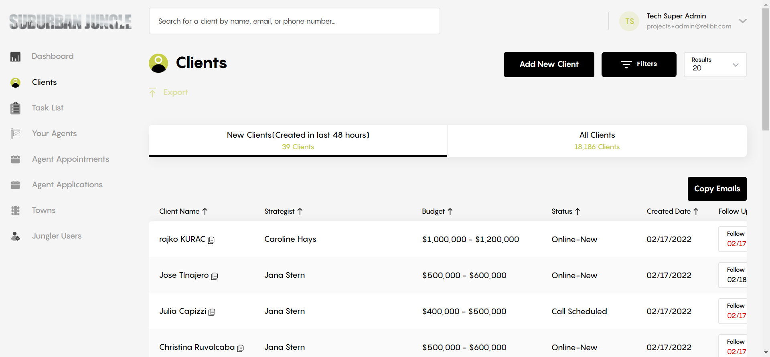This screenshot has width=770, height=357.
Task: Sort table by Client Name arrow
Action: coord(205,211)
